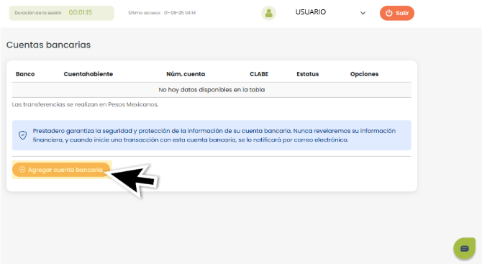Image resolution: width=482 pixels, height=264 pixels.
Task: Open the USUARIO account menu
Action: point(311,12)
